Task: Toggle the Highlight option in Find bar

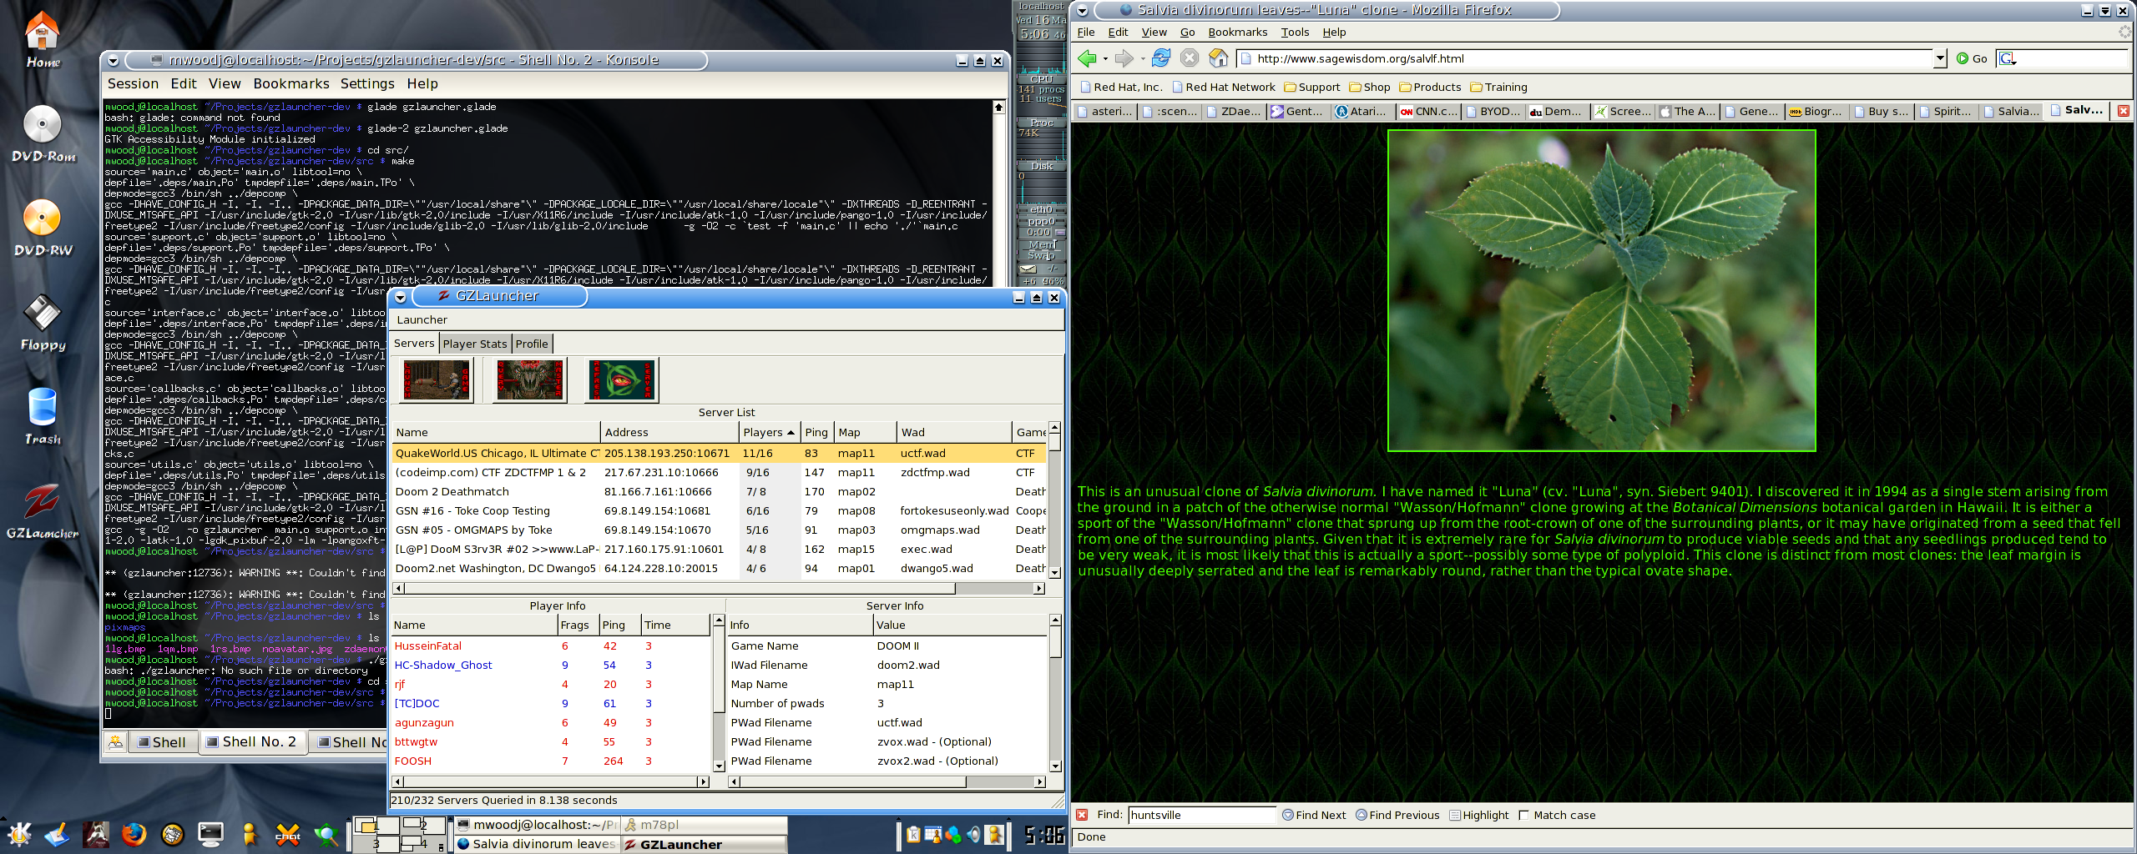Action: (1479, 816)
